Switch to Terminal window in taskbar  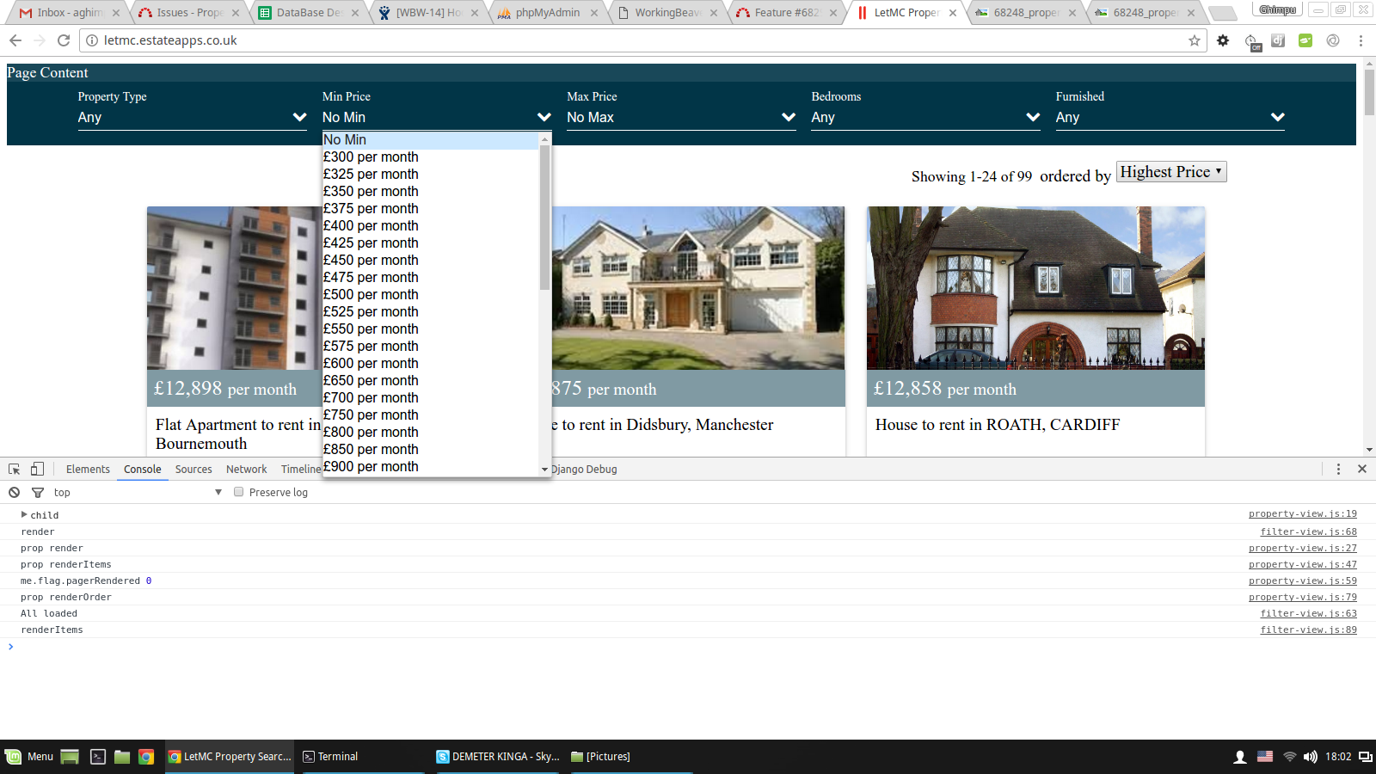pos(361,757)
